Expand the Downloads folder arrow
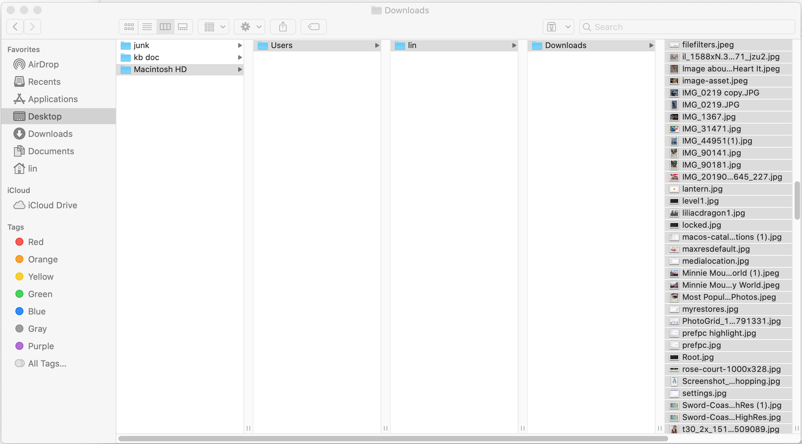The height and width of the screenshot is (444, 802). pos(651,45)
